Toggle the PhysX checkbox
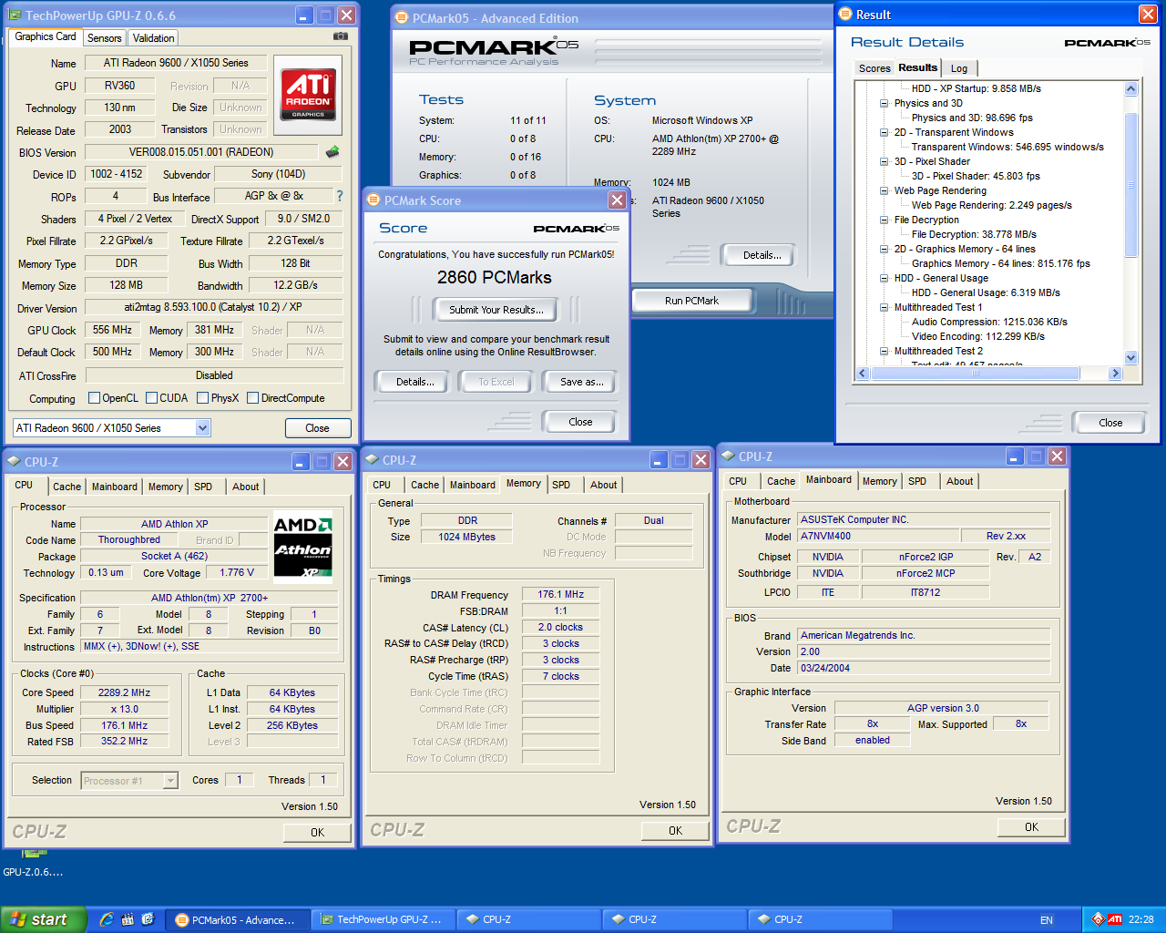 point(202,398)
